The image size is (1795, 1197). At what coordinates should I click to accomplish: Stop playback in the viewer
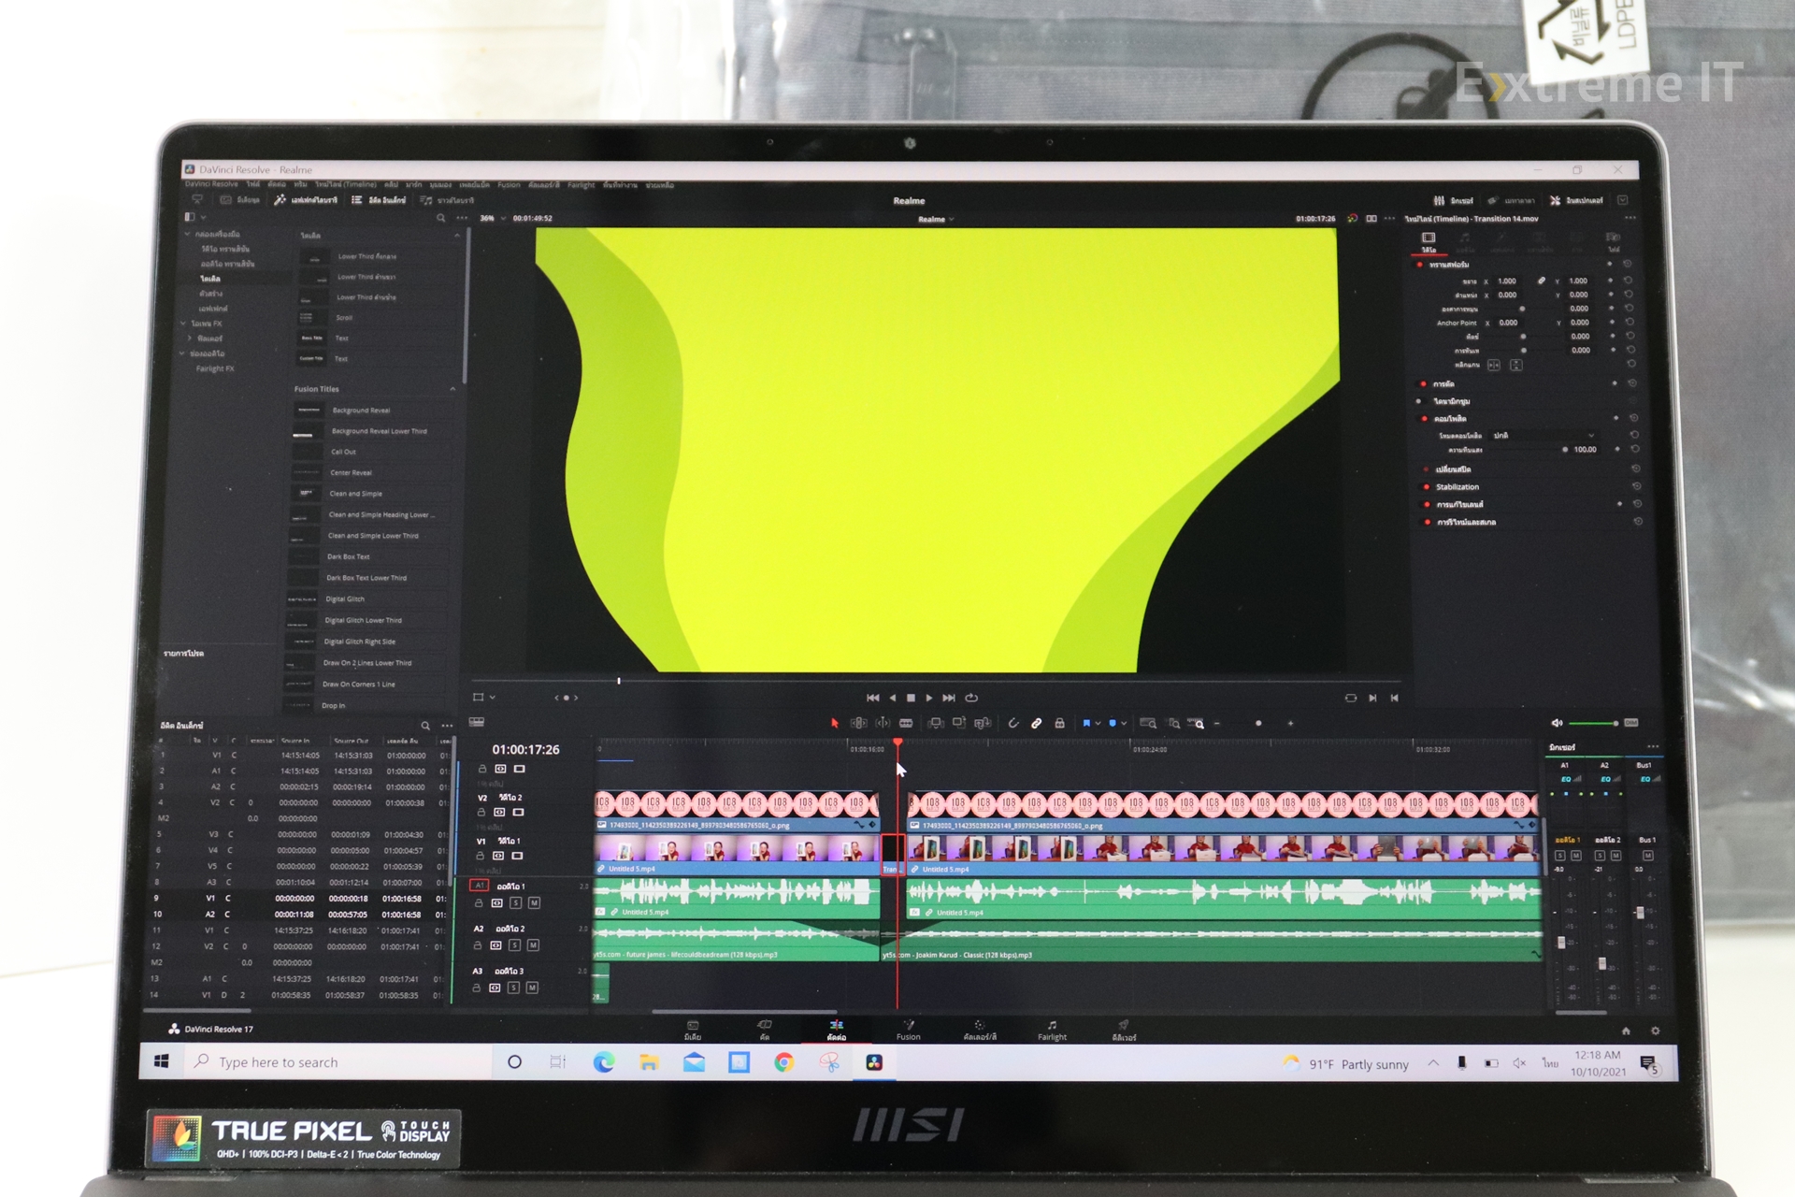912,698
